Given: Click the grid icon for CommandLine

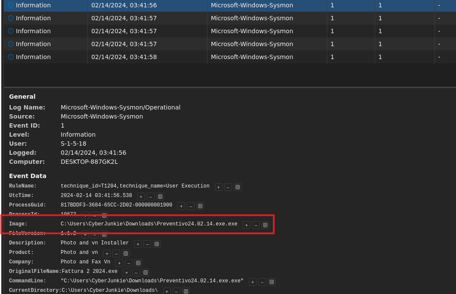Looking at the screenshot, I should point(272,282).
